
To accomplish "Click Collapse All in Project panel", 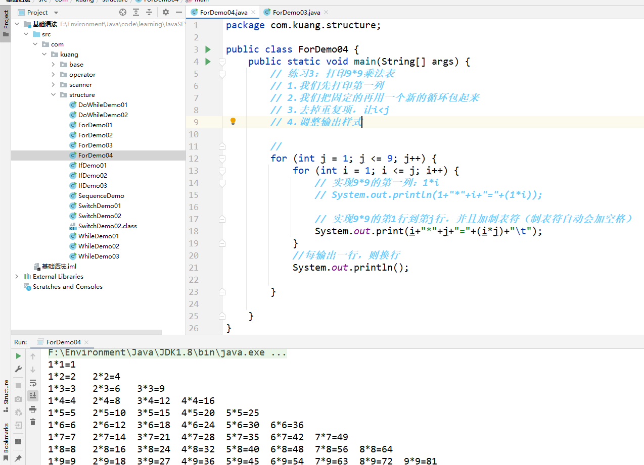I will pyautogui.click(x=150, y=12).
